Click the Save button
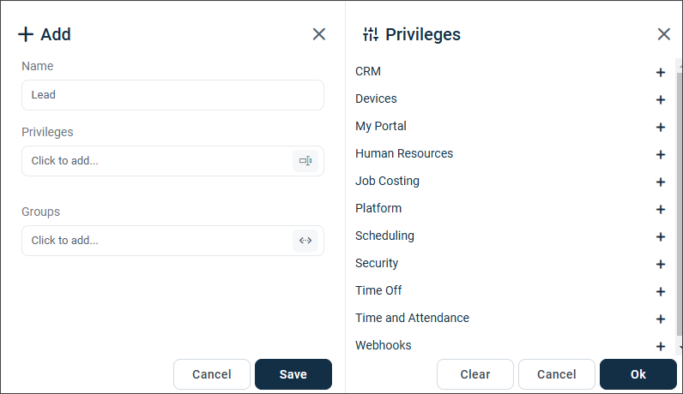Screen dimensions: 683x394 click(293, 374)
